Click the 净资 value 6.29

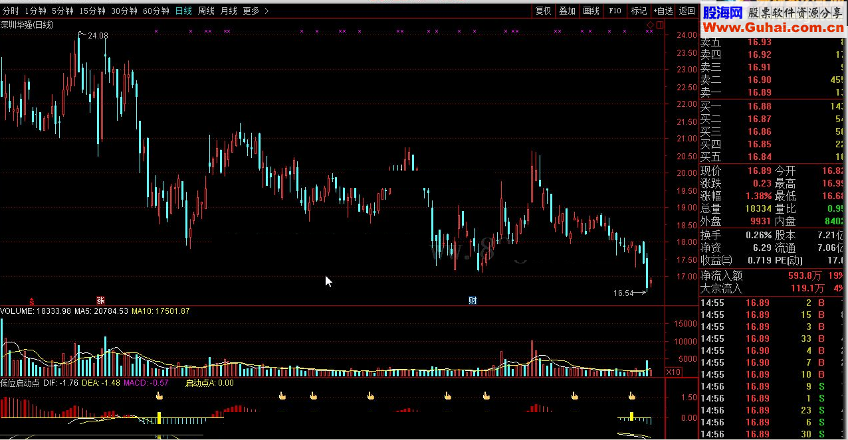pos(762,248)
